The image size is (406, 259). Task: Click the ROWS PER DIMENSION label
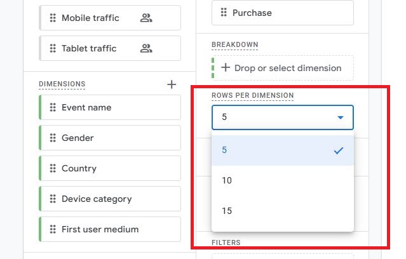pos(253,95)
